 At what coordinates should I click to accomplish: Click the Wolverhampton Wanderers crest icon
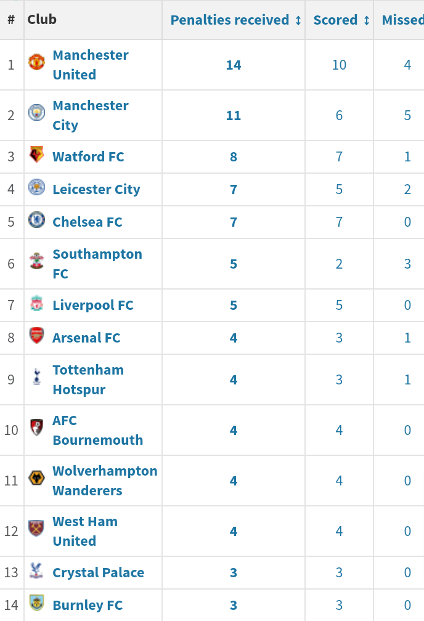click(37, 479)
